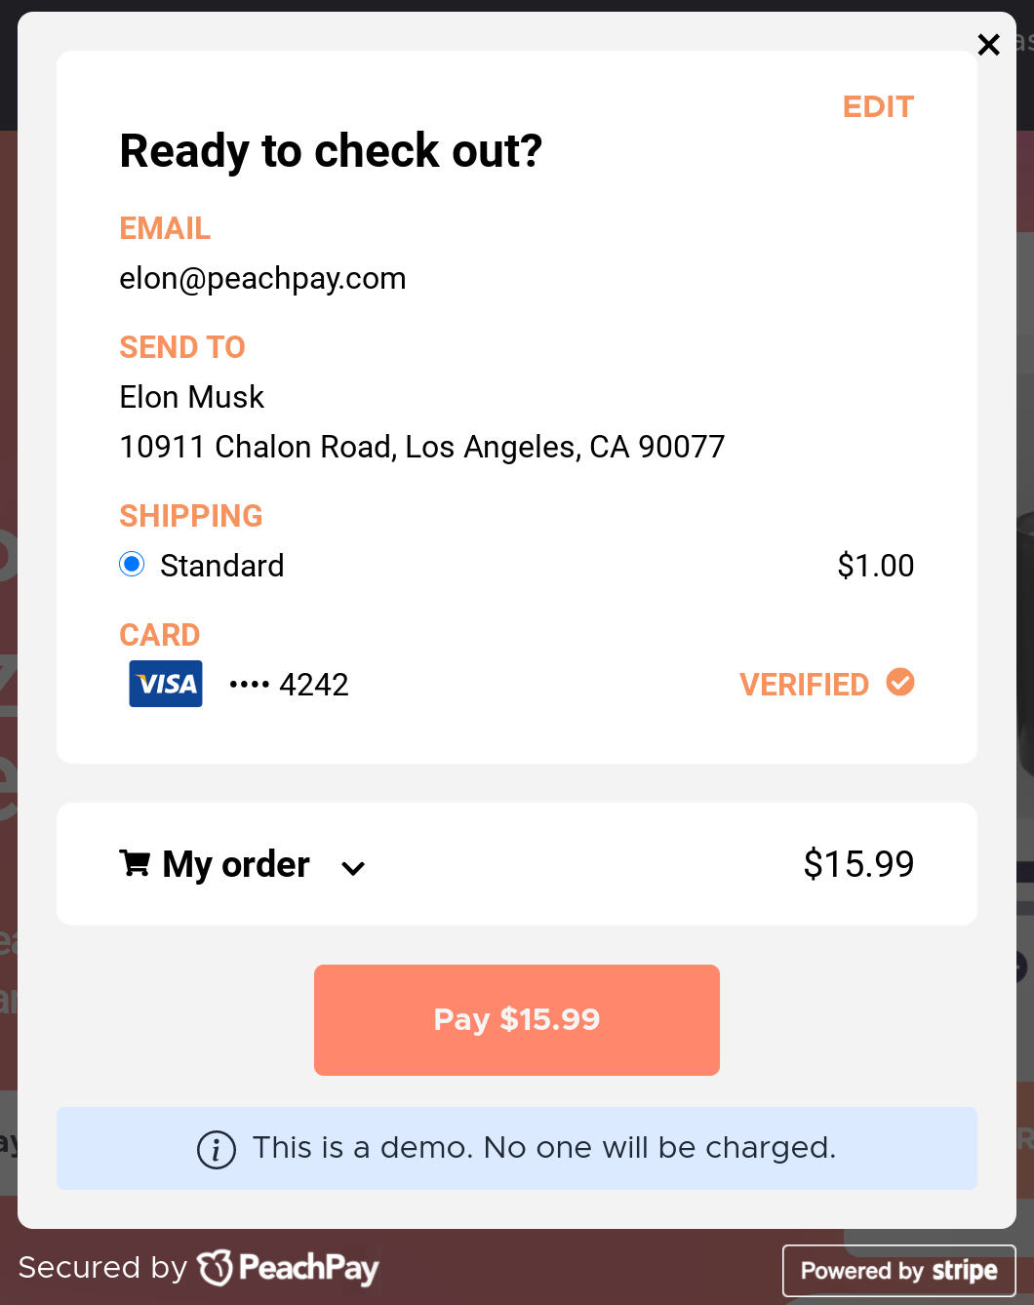This screenshot has width=1034, height=1305.
Task: Open the My order summary section
Action: [x=517, y=864]
